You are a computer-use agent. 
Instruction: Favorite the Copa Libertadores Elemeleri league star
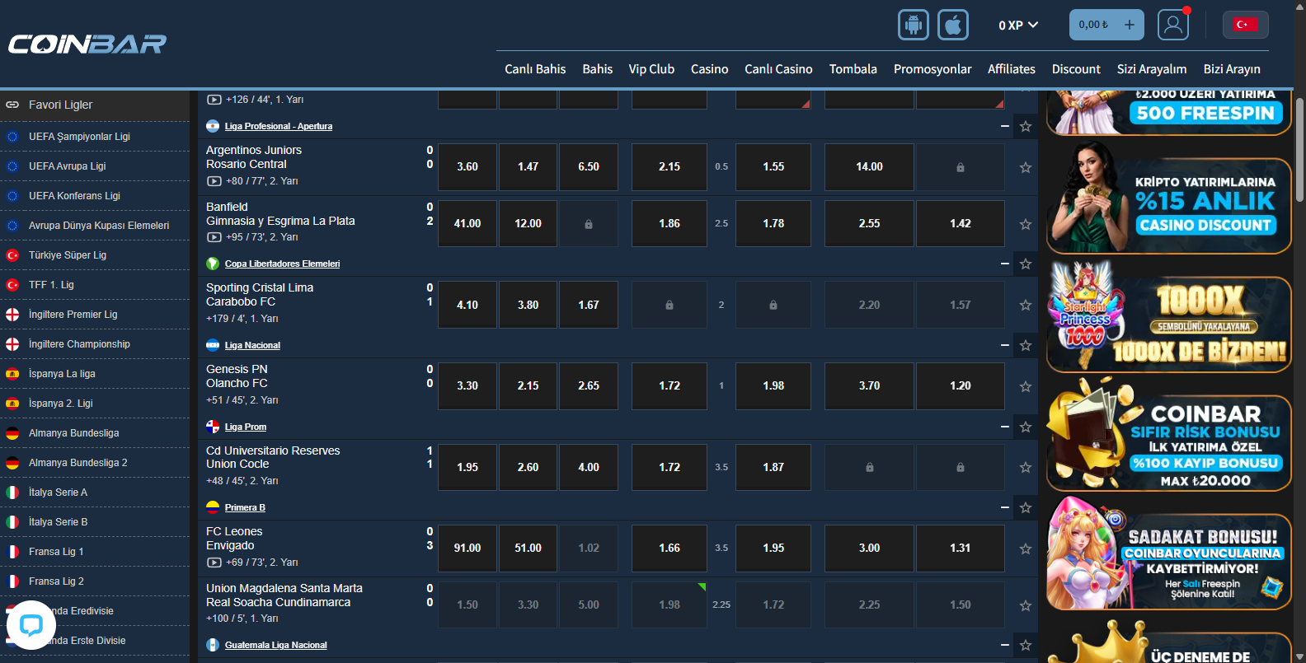1026,264
